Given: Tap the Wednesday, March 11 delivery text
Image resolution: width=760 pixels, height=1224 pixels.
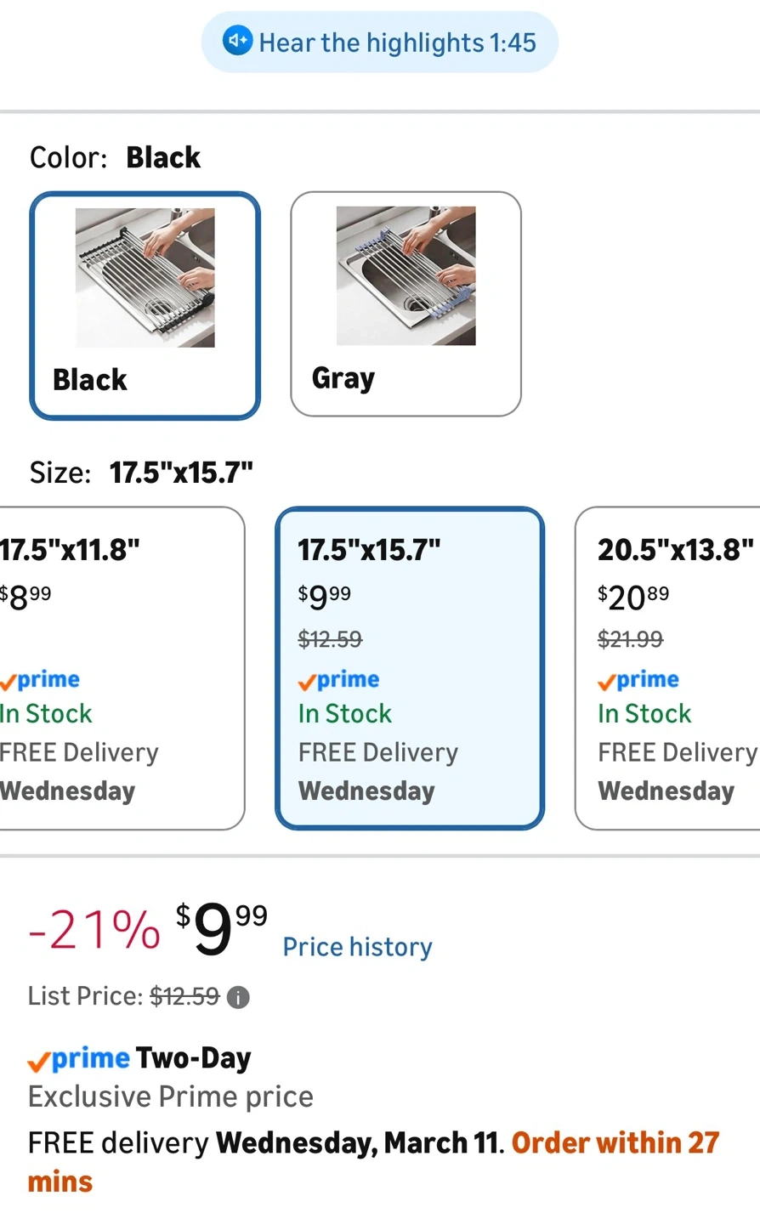Looking at the screenshot, I should click(356, 1142).
